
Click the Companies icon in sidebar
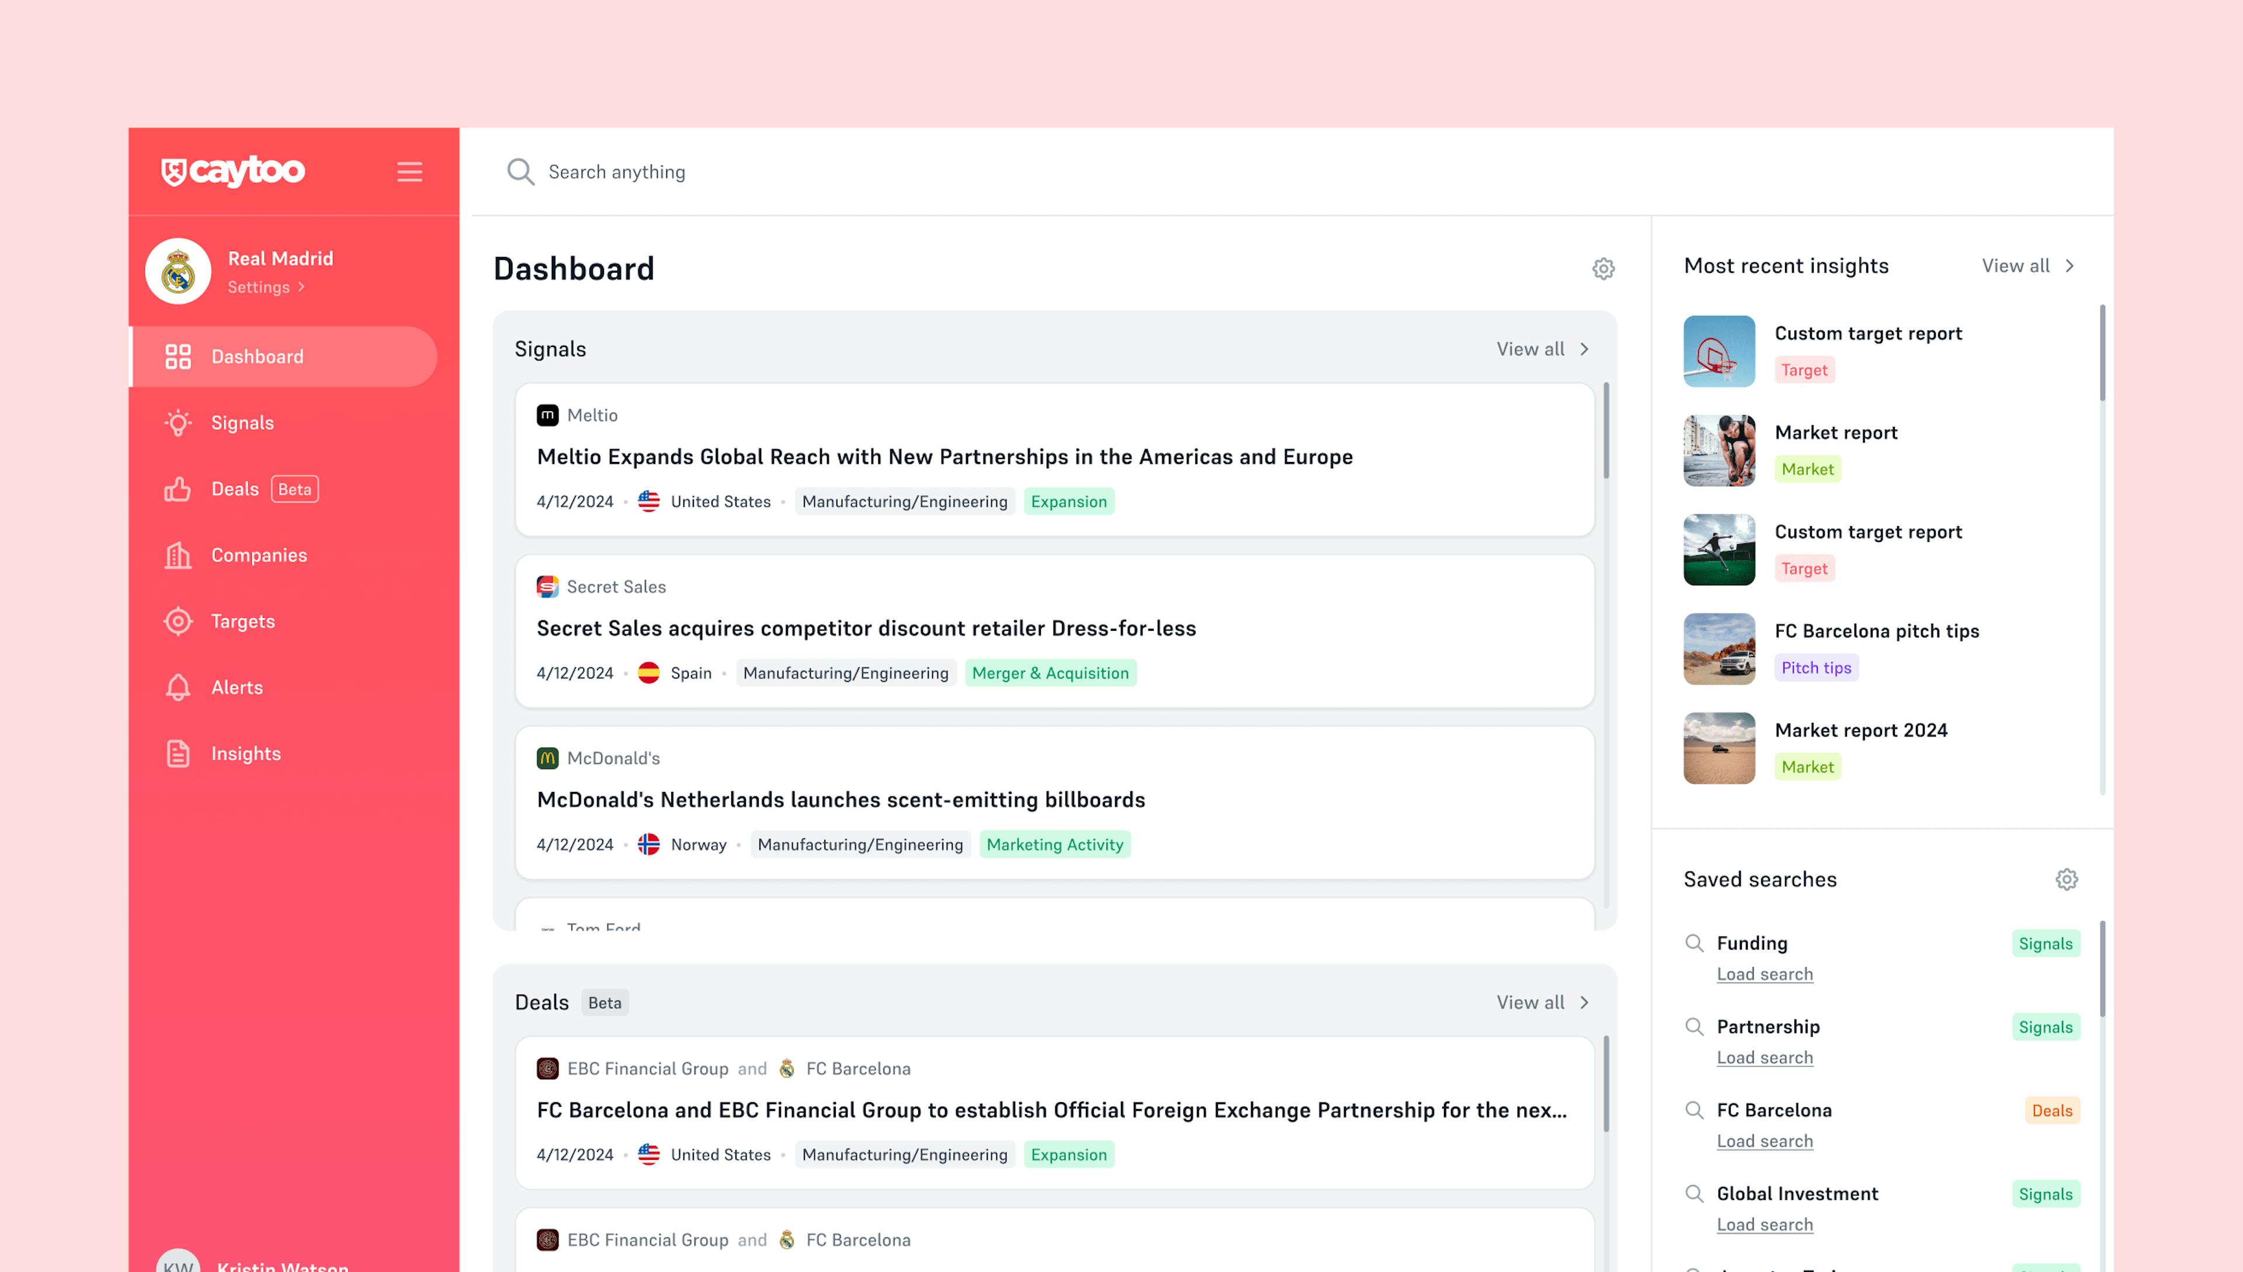179,554
